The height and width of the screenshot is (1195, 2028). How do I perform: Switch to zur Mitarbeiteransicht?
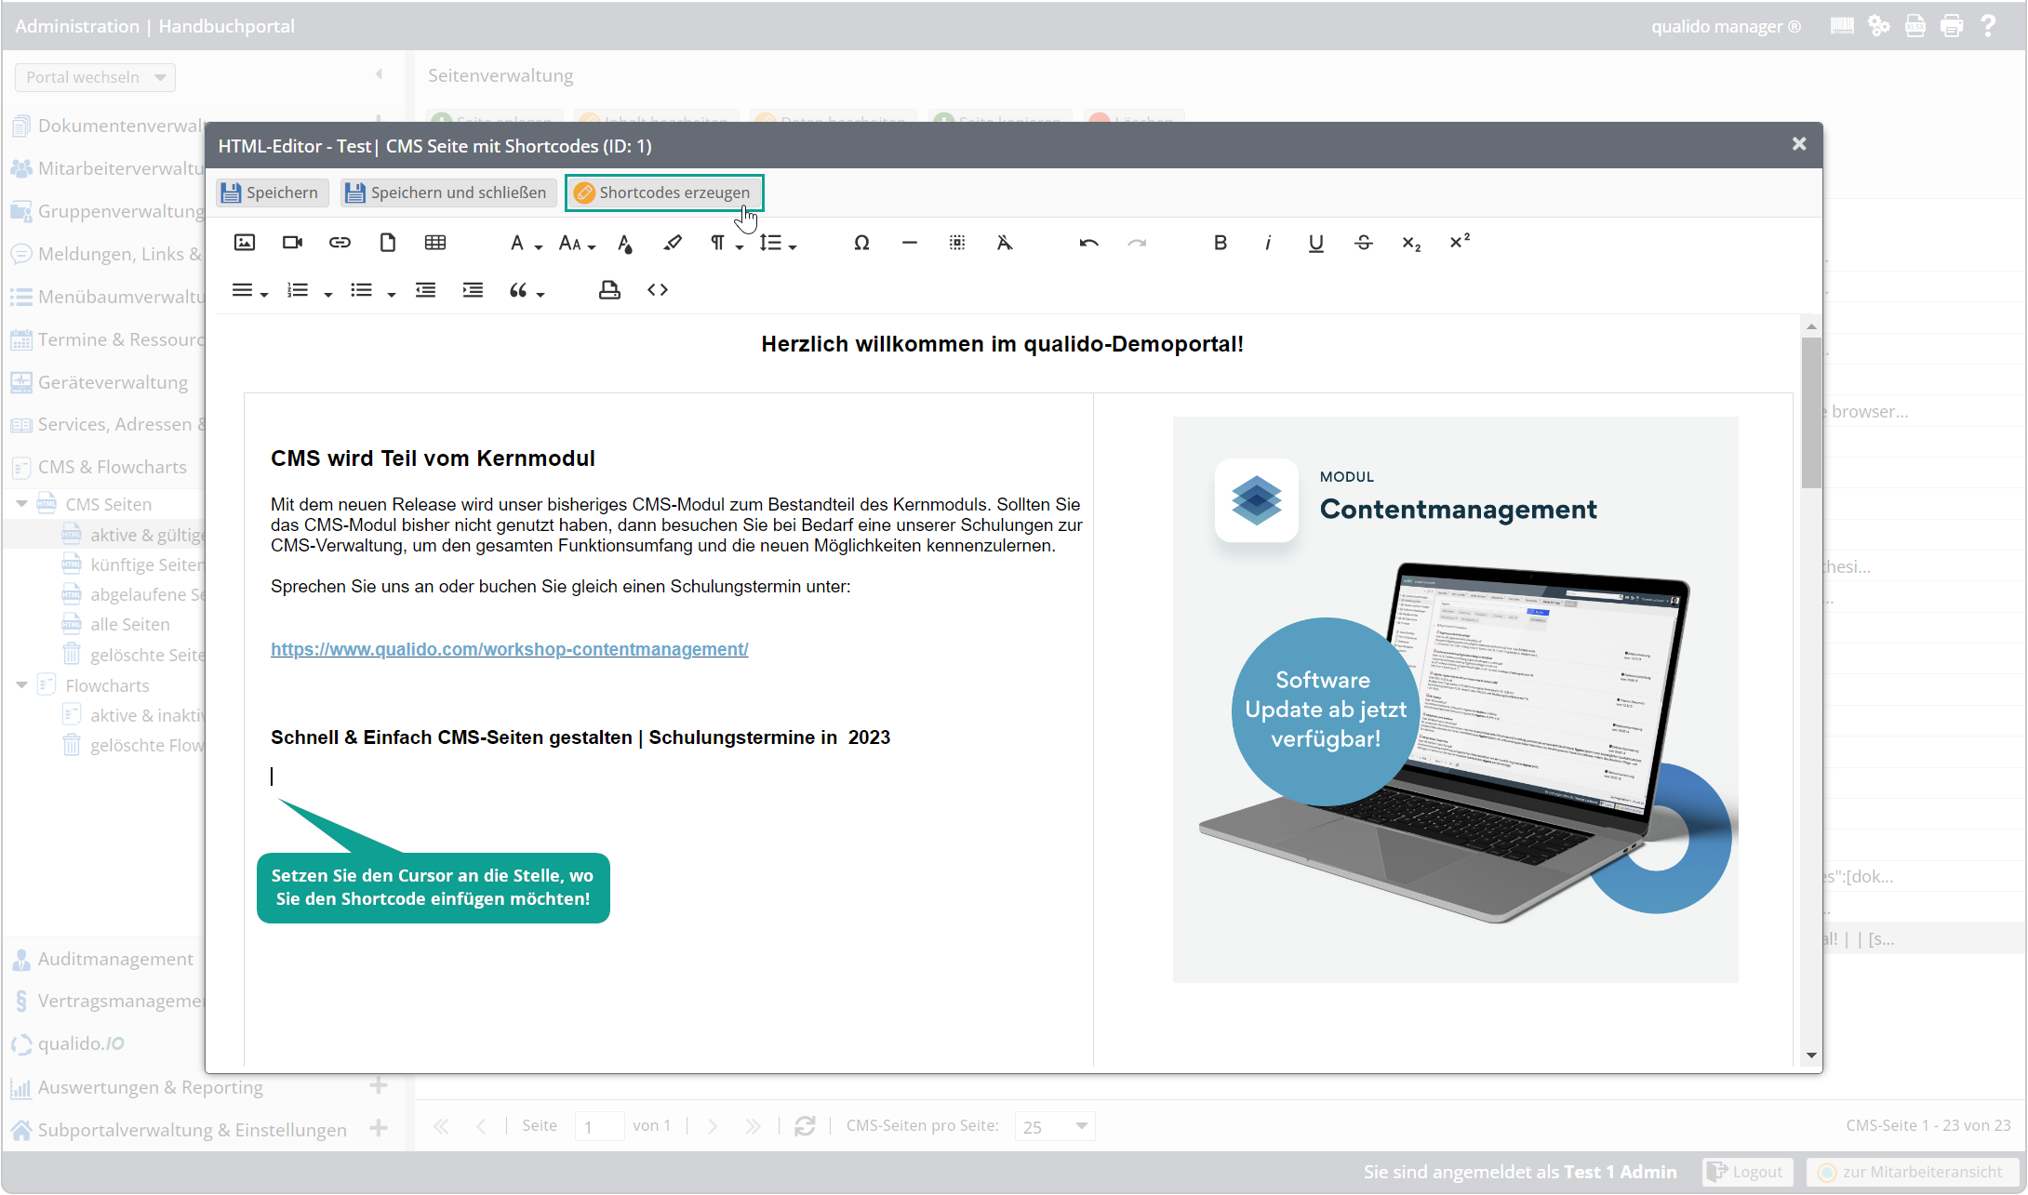(x=1912, y=1172)
